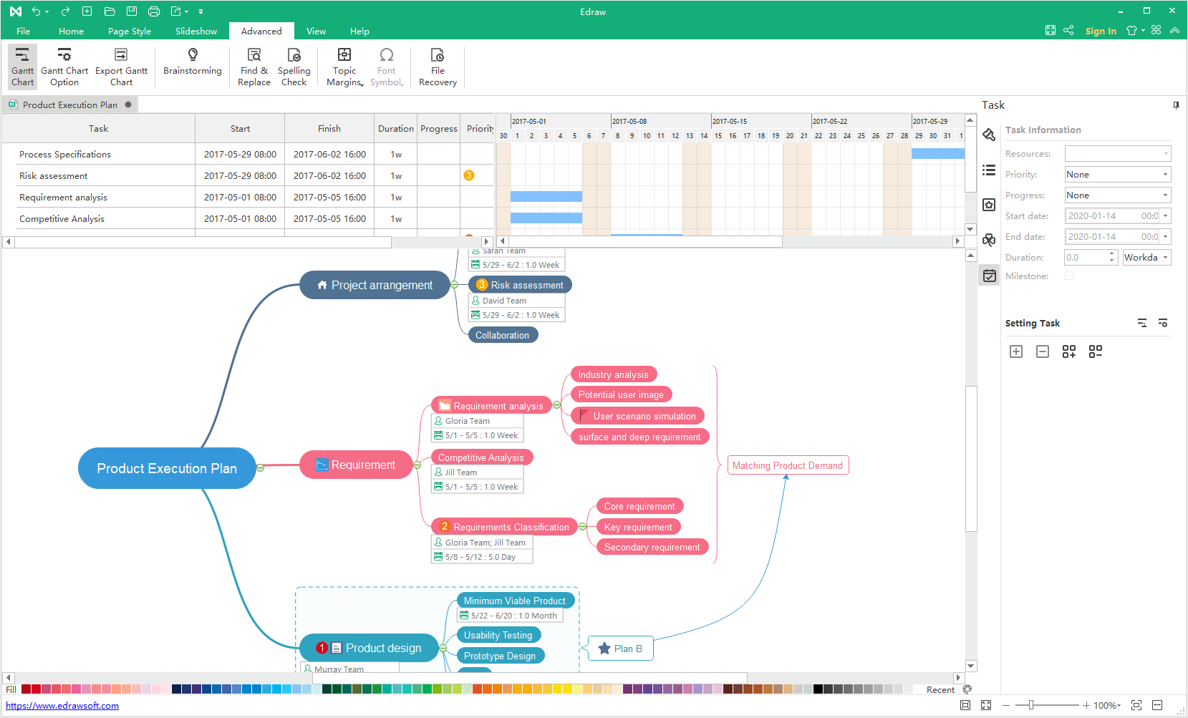Toggle the Task panel pin

[1175, 105]
